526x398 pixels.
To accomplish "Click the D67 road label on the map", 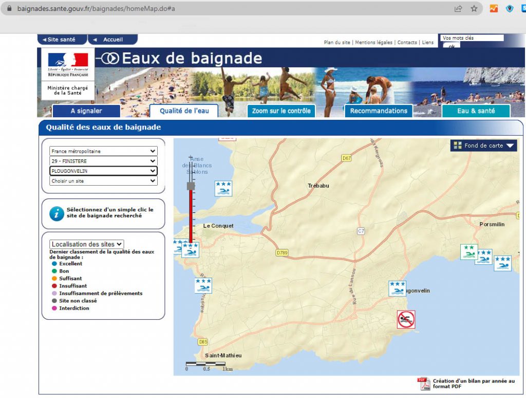I will pyautogui.click(x=347, y=158).
